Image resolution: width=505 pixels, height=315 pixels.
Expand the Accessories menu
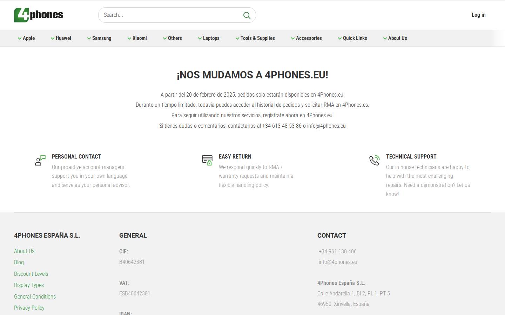tap(306, 38)
